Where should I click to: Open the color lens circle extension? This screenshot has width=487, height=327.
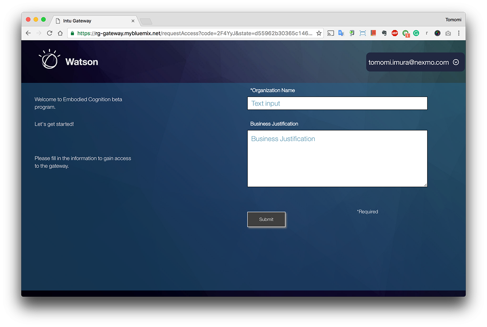[x=437, y=33]
